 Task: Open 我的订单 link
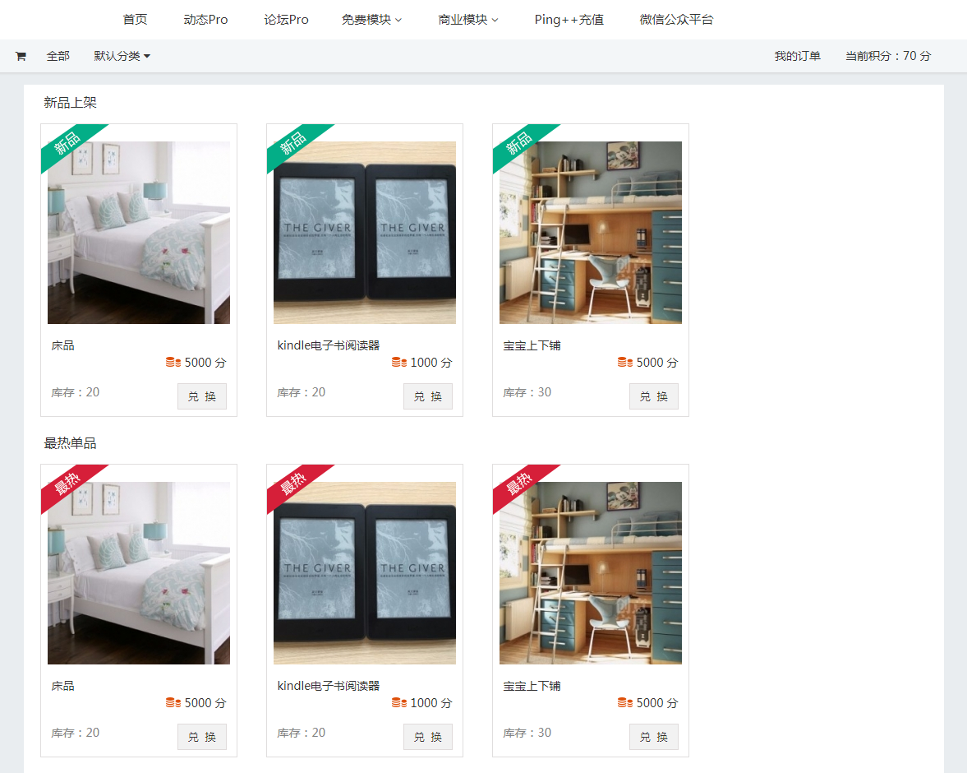click(x=798, y=56)
